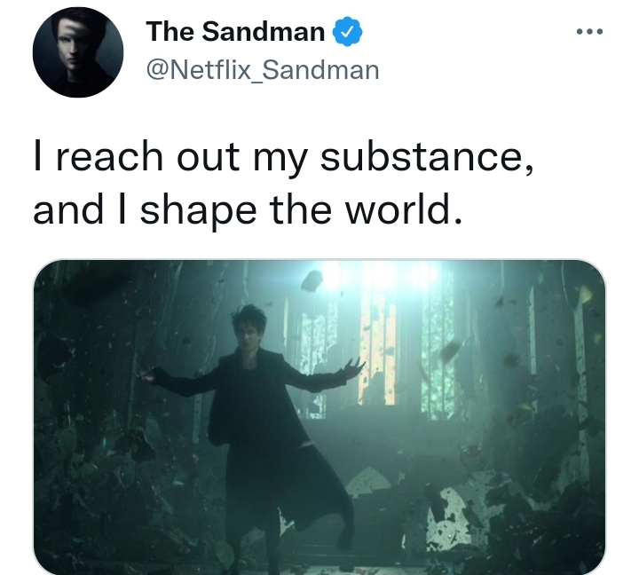Screen dimensions: 639x575
Task: Click the word "reach" in the tweet
Action: tap(109, 157)
